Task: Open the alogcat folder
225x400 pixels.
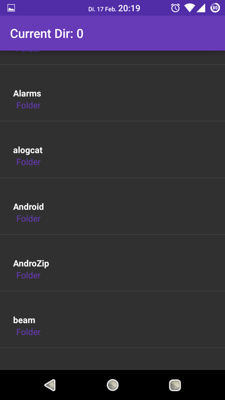Action: 28,150
